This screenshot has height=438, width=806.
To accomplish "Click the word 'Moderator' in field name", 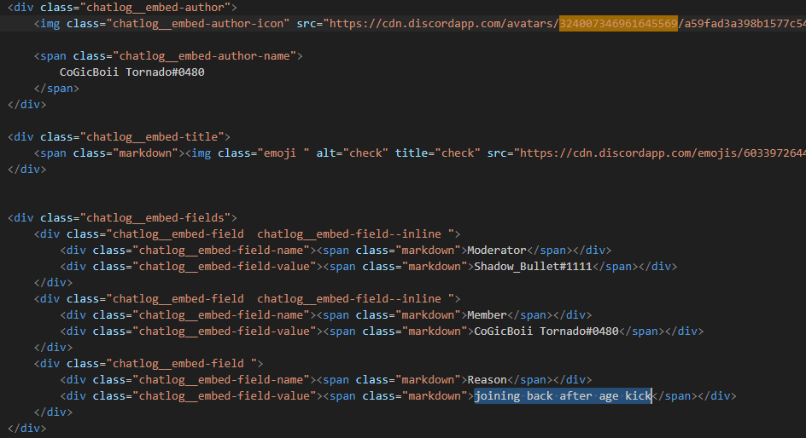I will click(497, 251).
